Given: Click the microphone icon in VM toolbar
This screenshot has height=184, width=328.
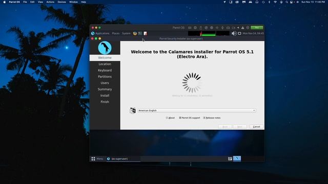Looking at the screenshot, I should pyautogui.click(x=222, y=28).
